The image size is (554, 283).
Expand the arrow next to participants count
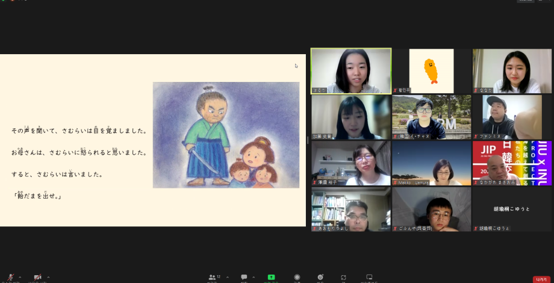[227, 277]
